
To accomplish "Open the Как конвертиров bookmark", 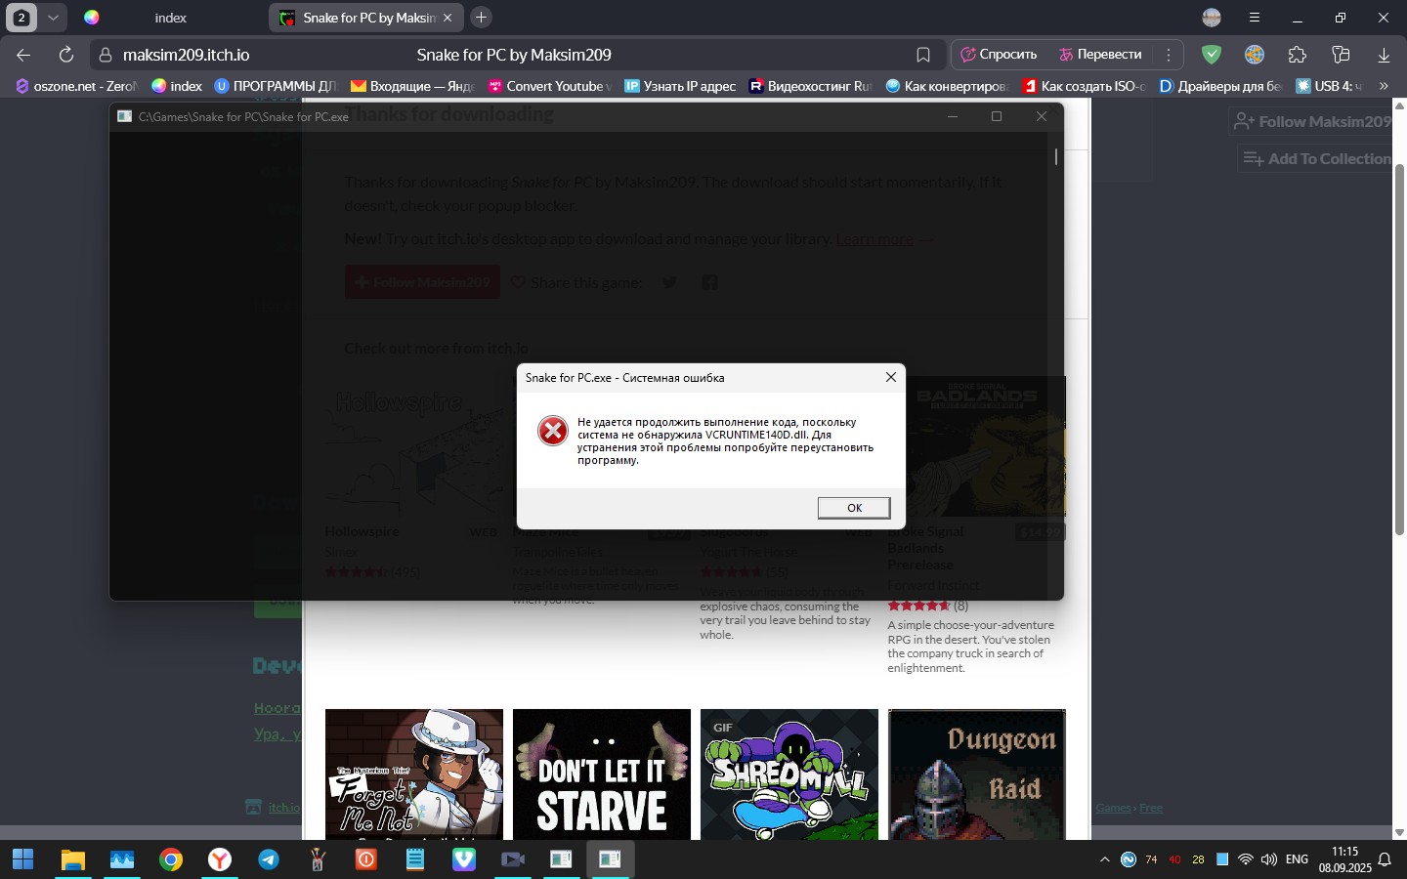I will (947, 86).
